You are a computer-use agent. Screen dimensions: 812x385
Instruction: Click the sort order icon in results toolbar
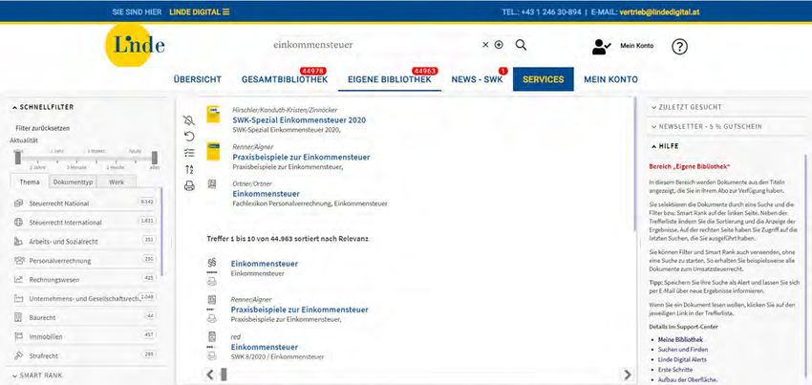pos(189,169)
